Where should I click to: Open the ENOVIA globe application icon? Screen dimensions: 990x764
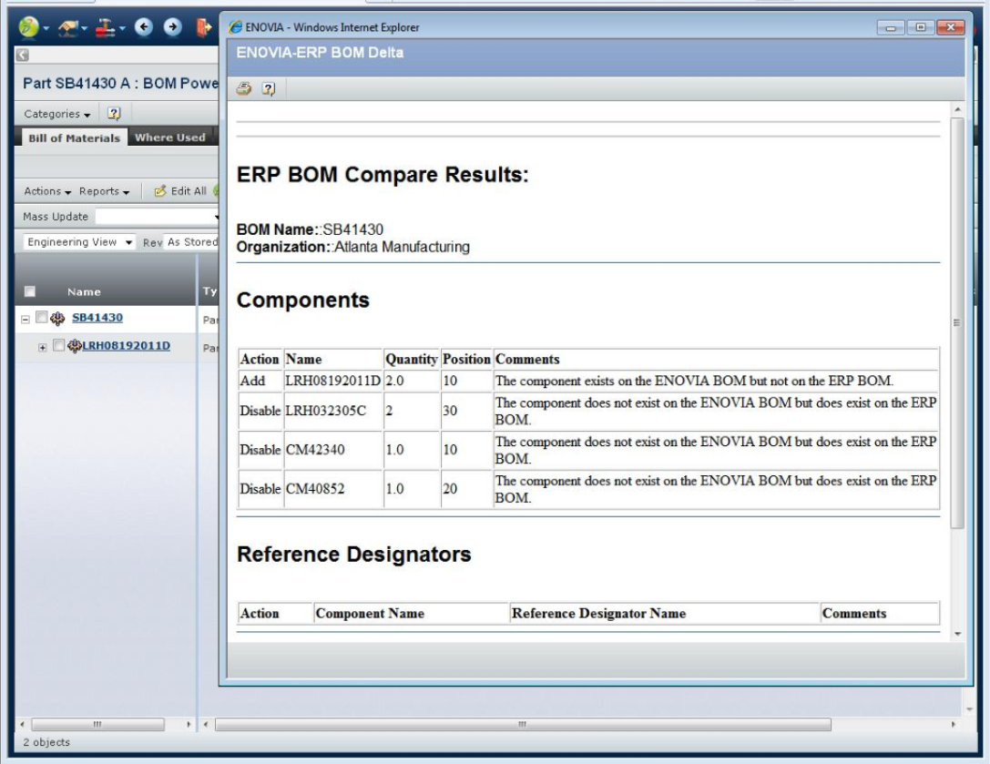tap(28, 25)
